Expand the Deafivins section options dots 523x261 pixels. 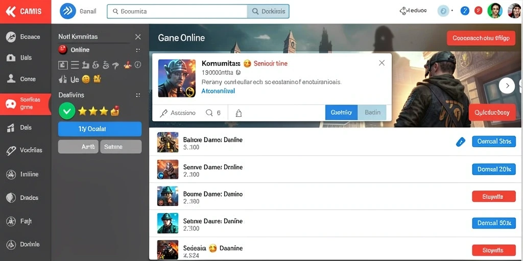pyautogui.click(x=138, y=95)
